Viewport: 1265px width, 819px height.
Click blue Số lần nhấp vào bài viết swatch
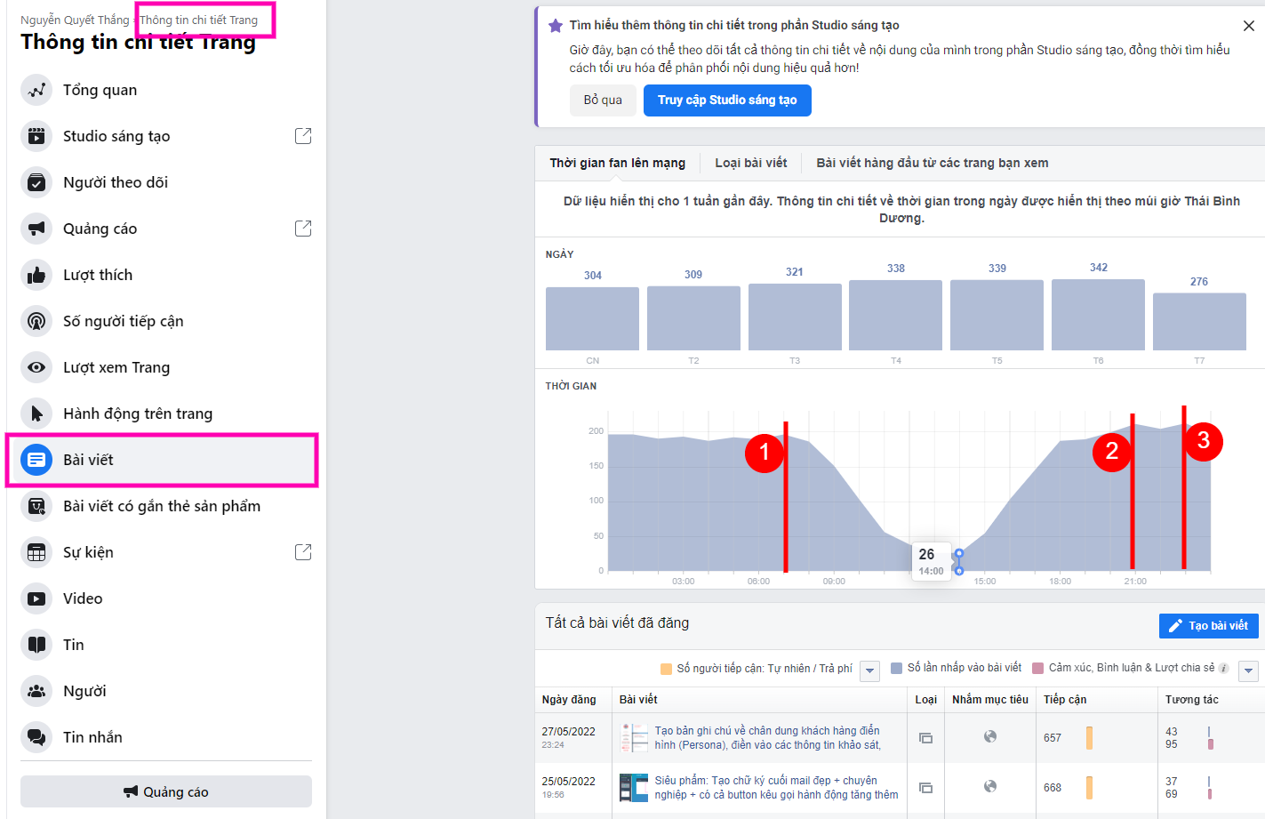point(896,668)
